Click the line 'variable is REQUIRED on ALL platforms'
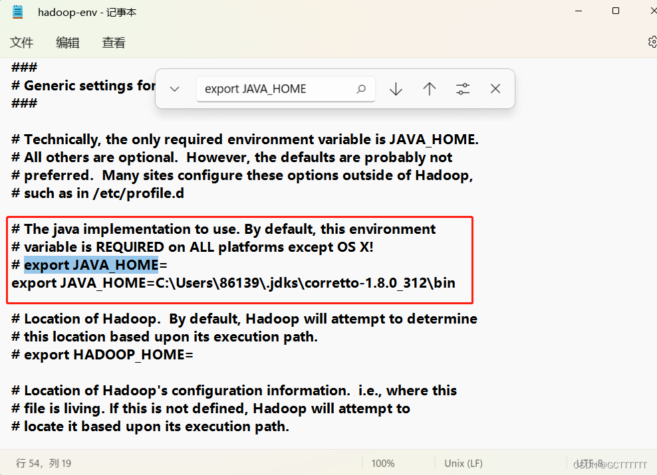This screenshot has height=475, width=657. click(x=192, y=247)
